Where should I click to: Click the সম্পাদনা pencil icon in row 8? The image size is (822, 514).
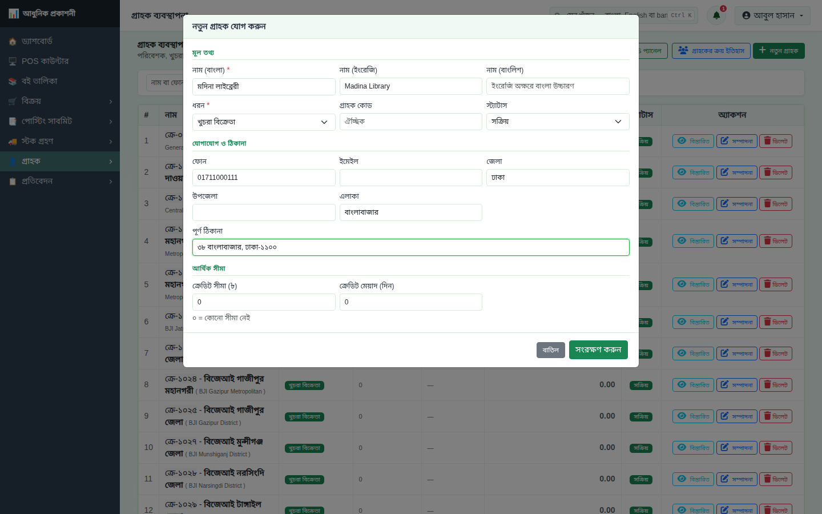click(724, 385)
